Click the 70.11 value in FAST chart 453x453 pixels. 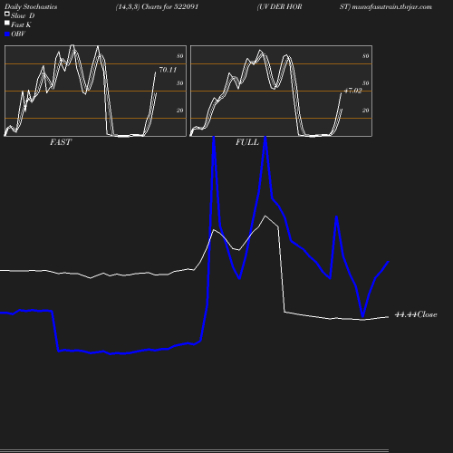tap(168, 70)
